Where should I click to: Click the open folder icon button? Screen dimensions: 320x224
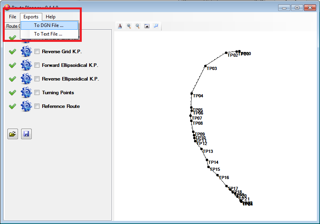[x=13, y=134]
